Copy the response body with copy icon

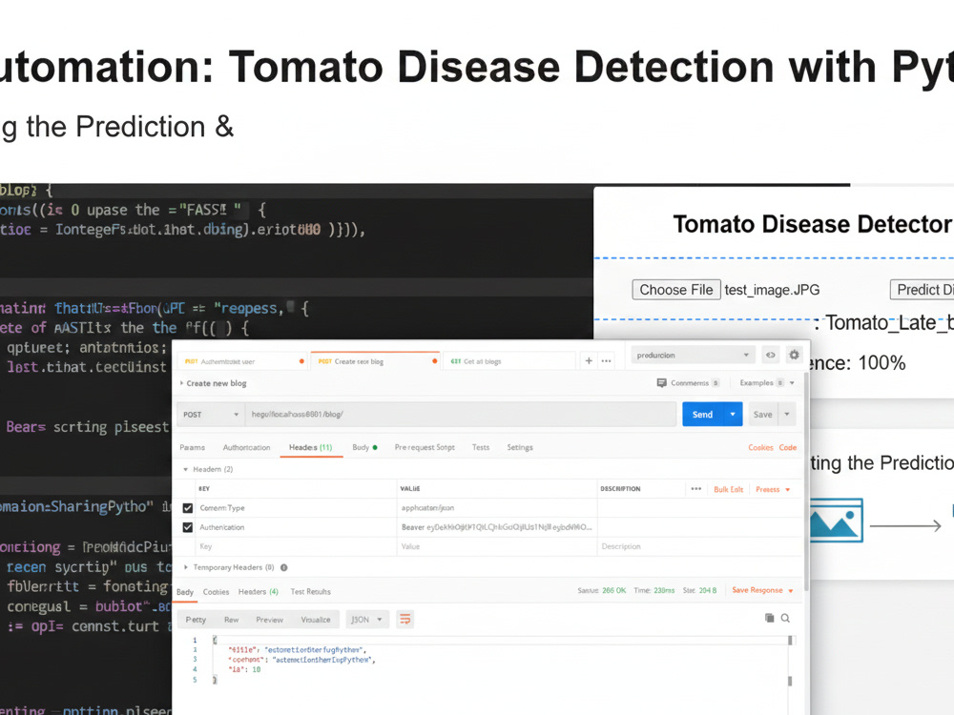click(x=769, y=618)
